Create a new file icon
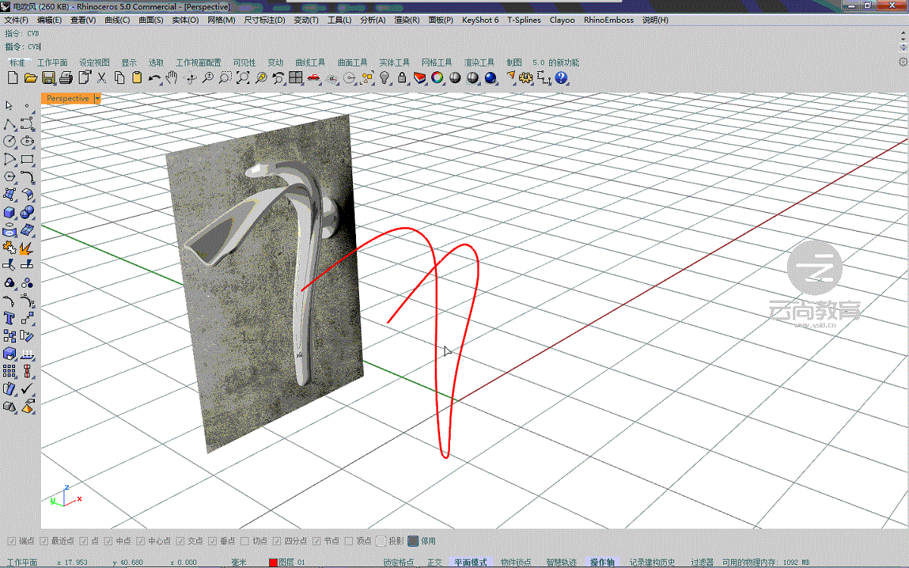Image resolution: width=909 pixels, height=568 pixels. (12, 77)
